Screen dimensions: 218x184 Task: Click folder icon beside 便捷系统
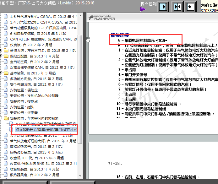6,50
